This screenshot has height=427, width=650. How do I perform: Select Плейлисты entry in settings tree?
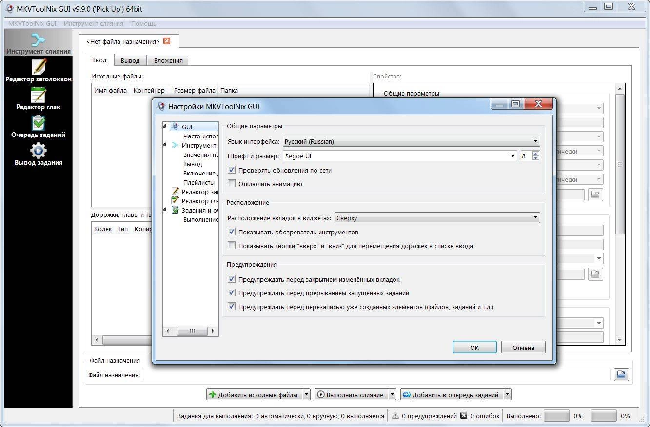tap(199, 182)
